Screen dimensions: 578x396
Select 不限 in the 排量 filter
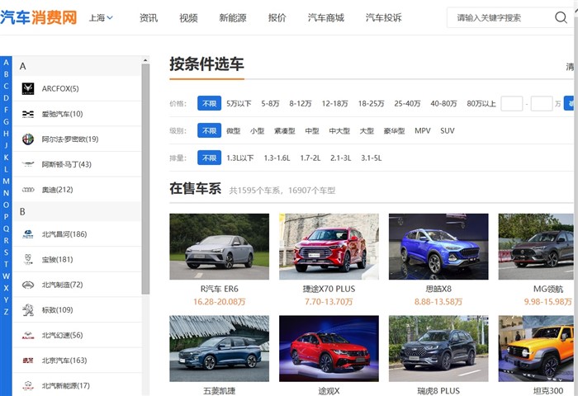(210, 158)
